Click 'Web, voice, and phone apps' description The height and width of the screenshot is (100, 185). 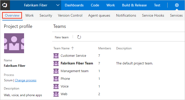[x=23, y=95]
